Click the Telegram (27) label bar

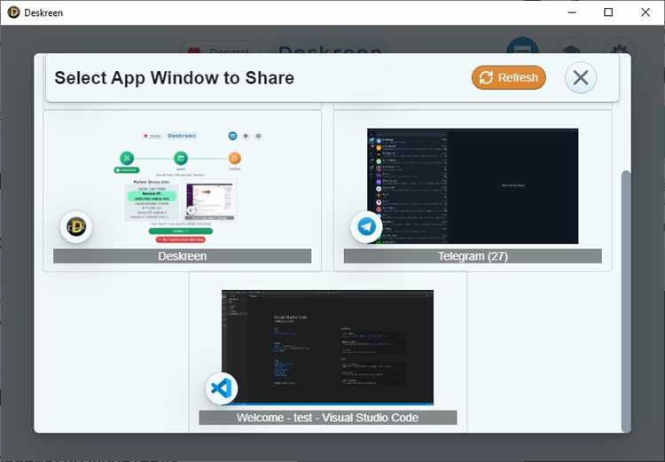coord(473,256)
